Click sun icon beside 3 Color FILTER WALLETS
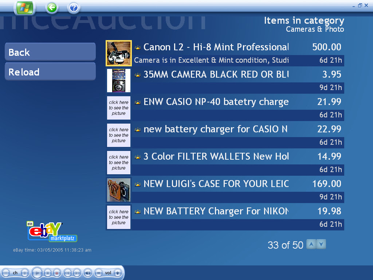The height and width of the screenshot is (280, 373). click(137, 157)
